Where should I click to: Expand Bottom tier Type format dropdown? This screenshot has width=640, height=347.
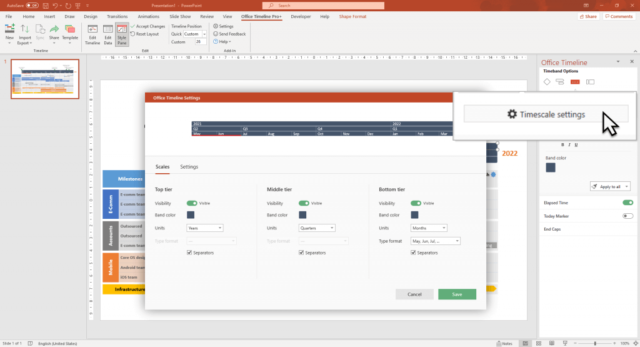tap(435, 241)
